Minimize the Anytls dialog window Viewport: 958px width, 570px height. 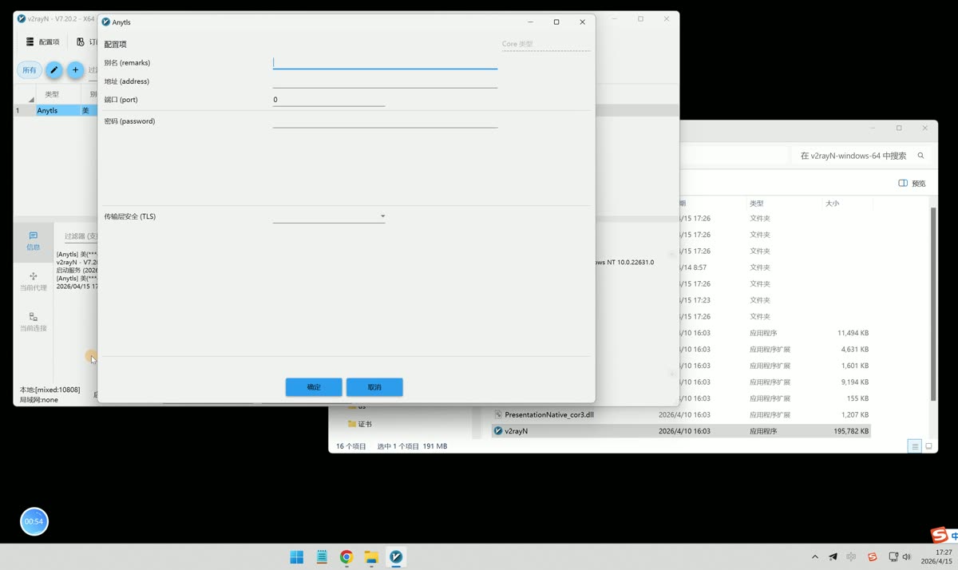(x=531, y=22)
